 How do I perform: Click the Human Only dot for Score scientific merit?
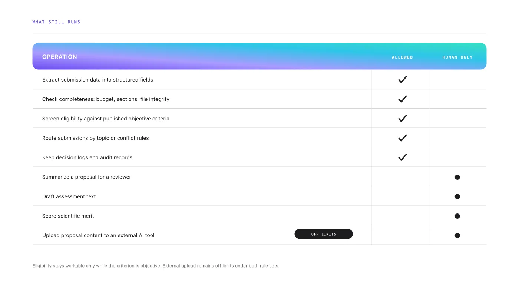click(x=457, y=216)
